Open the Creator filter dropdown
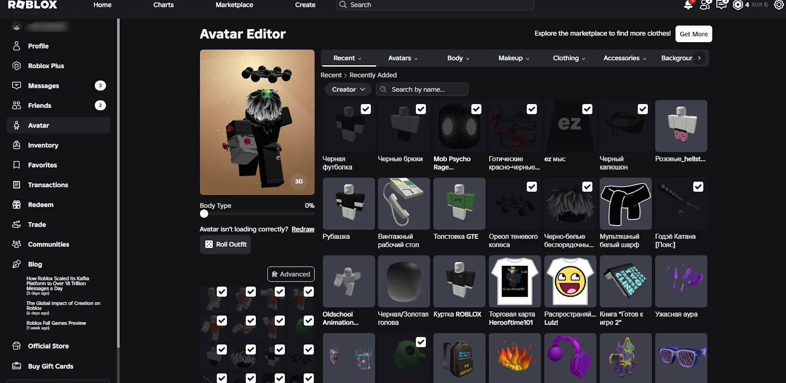Image resolution: width=786 pixels, height=383 pixels. (348, 89)
